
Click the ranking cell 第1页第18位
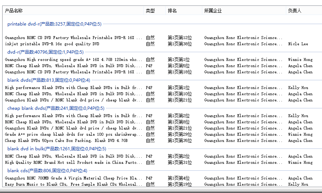180,72
